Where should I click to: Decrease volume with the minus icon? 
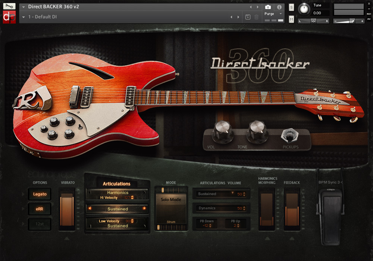click(335, 21)
